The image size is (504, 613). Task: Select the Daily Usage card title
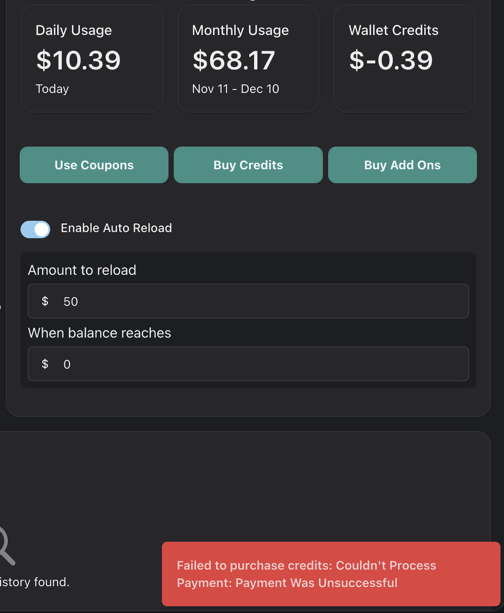(74, 30)
